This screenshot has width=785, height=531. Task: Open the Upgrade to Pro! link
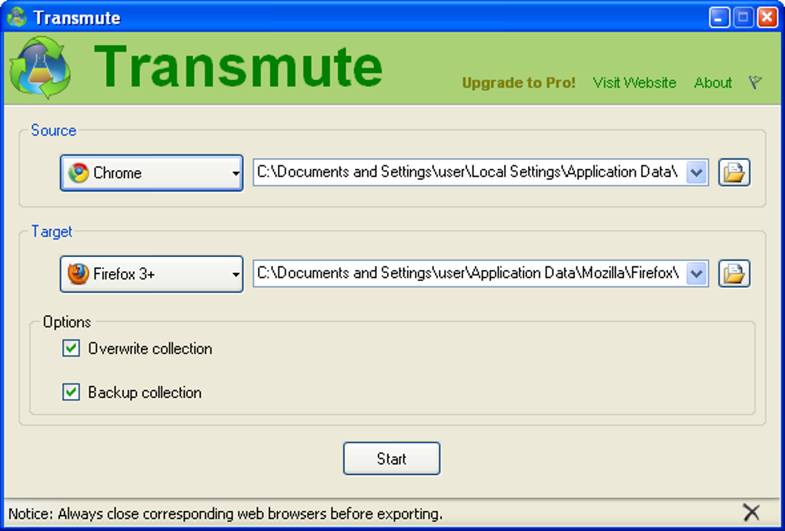(x=519, y=82)
